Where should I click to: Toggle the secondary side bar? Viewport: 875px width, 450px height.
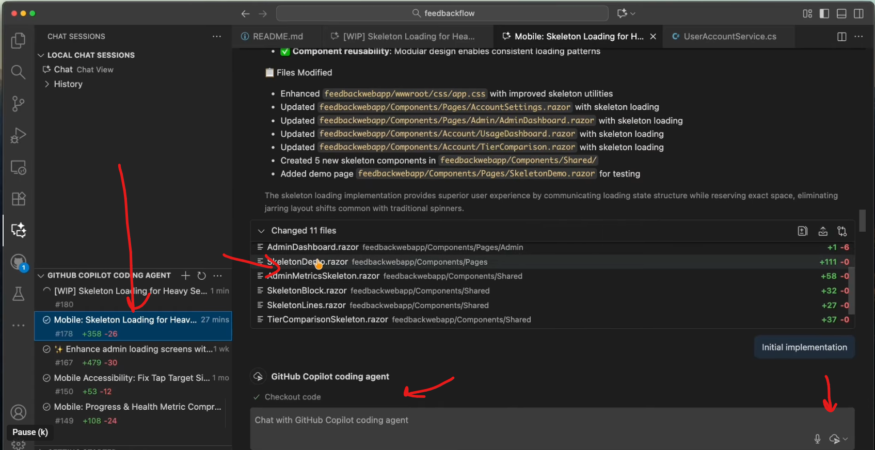pos(858,13)
